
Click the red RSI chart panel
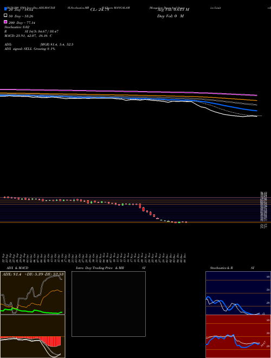pyautogui.click(x=238, y=336)
